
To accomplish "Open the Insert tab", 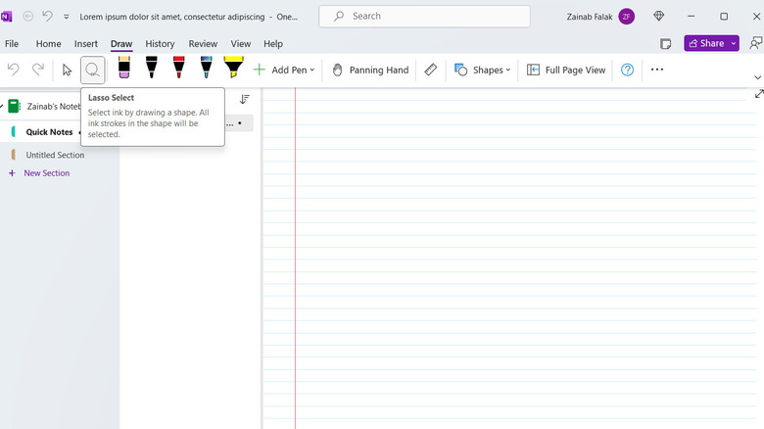I will pyautogui.click(x=86, y=44).
